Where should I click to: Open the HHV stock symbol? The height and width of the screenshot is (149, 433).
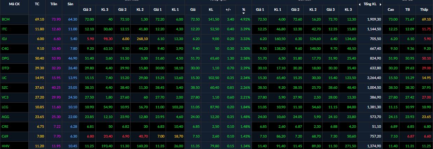[x=5, y=146]
